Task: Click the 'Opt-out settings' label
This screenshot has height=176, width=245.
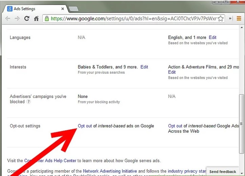Action: tap(25, 126)
